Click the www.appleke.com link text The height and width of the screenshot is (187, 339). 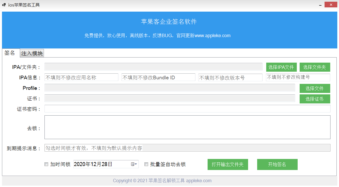pyautogui.click(x=212, y=35)
